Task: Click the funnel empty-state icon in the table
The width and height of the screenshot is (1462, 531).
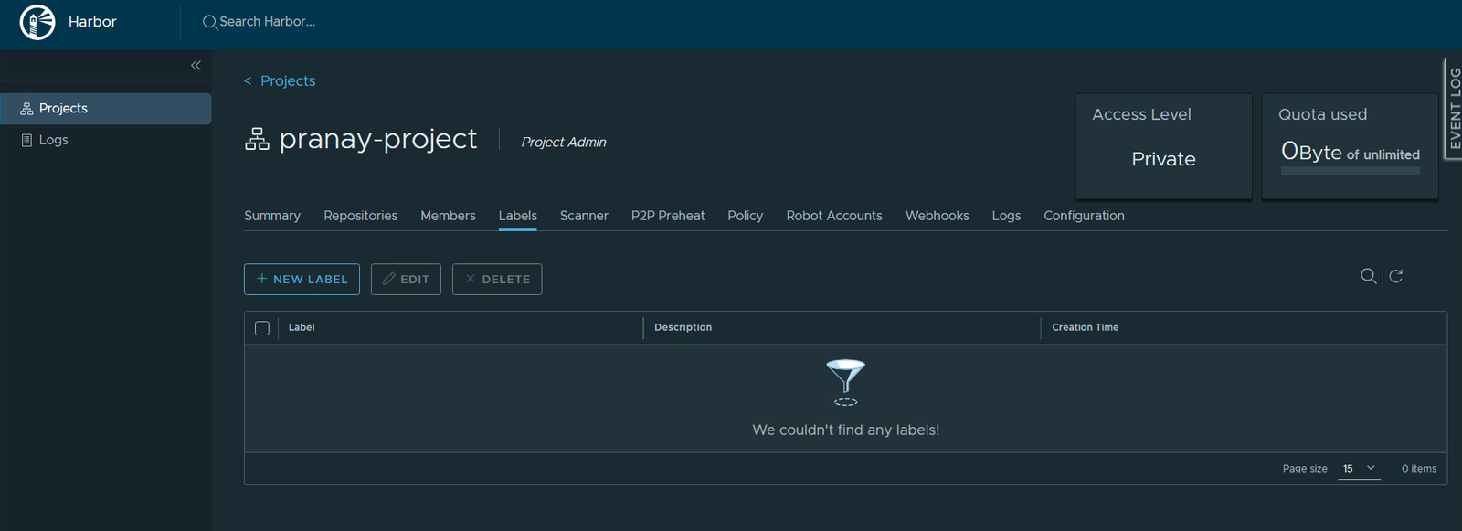Action: pos(846,382)
